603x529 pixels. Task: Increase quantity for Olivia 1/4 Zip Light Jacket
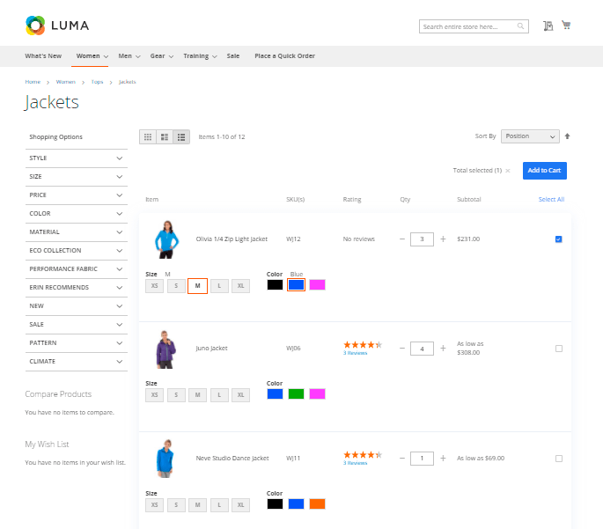[443, 239]
